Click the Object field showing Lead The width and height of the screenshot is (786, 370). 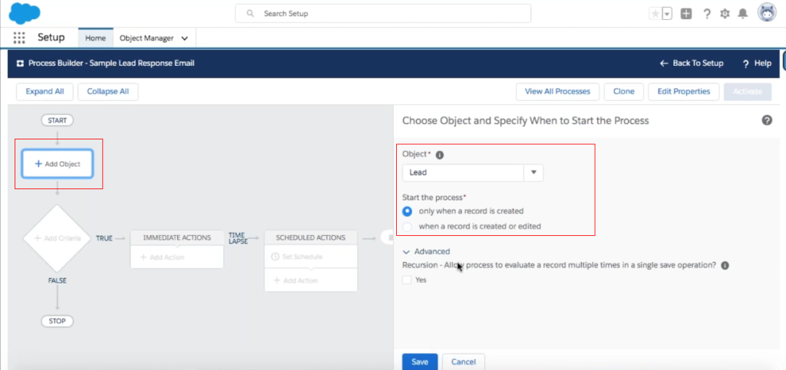tap(463, 172)
